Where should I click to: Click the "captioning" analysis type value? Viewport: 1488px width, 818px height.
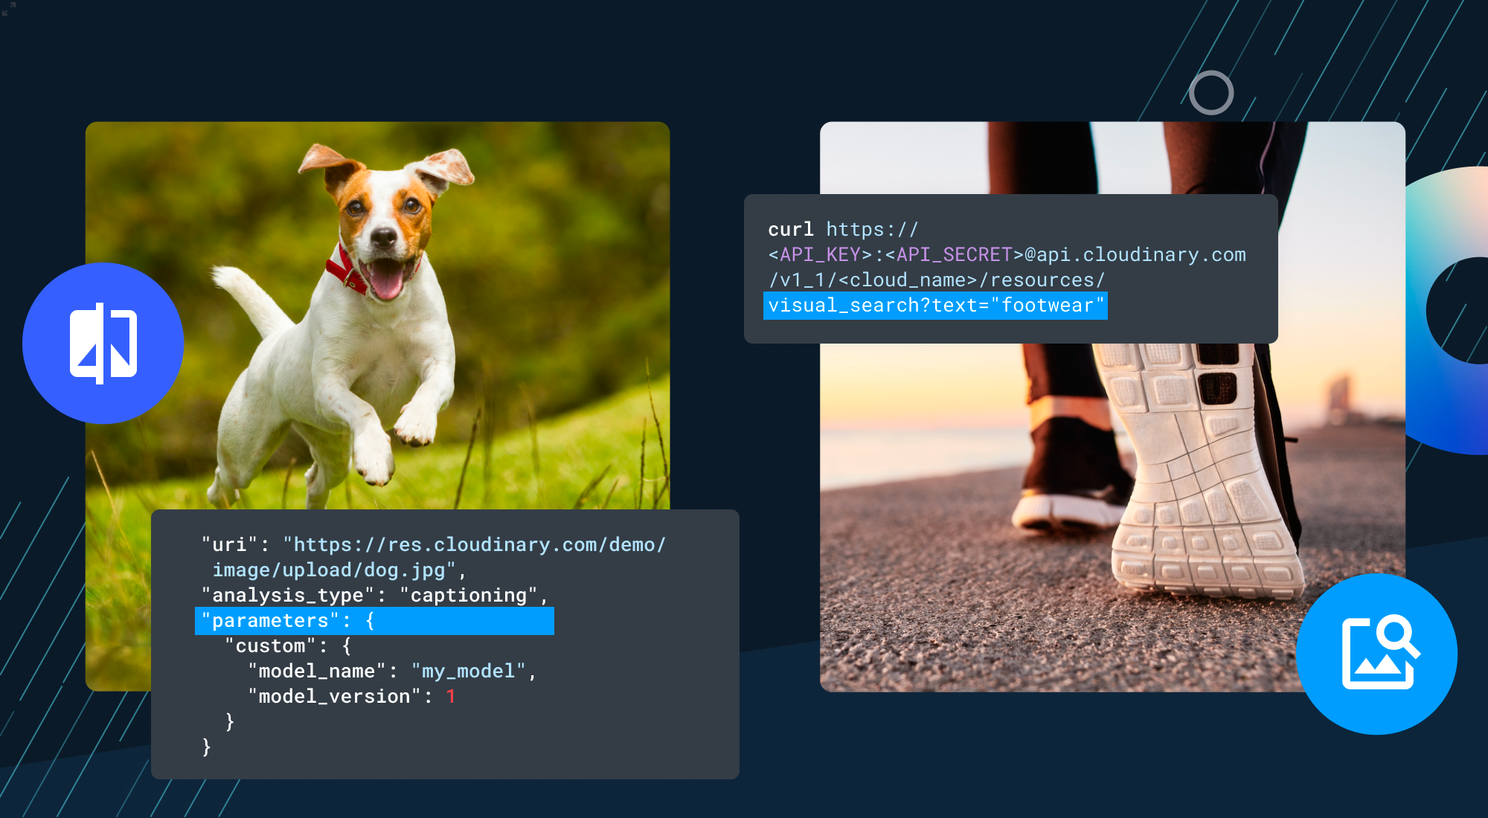click(x=468, y=596)
